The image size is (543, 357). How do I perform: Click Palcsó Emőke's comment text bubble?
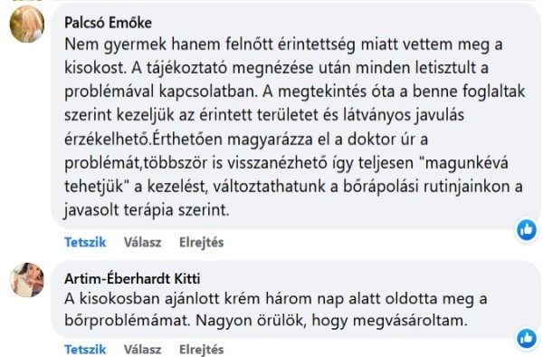295,116
